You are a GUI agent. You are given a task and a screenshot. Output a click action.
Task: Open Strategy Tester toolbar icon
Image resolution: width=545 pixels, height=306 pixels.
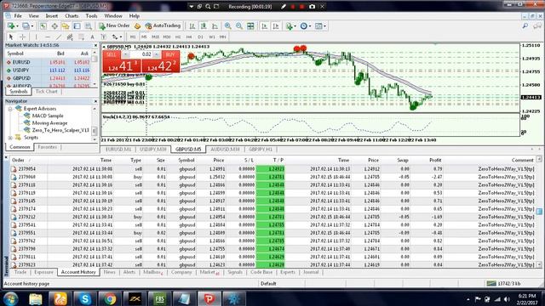point(89,26)
